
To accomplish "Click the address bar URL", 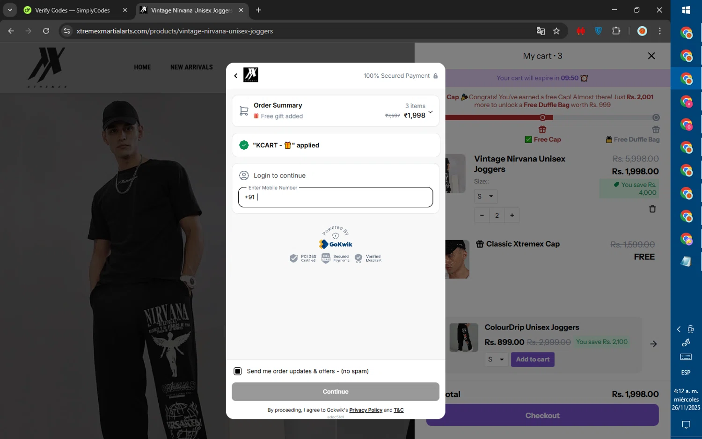I will [x=175, y=31].
